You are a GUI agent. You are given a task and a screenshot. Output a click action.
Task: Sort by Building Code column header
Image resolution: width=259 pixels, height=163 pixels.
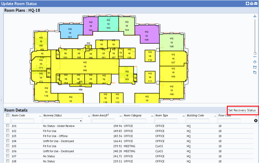[x=195, y=115]
